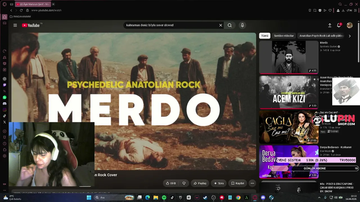Open Easy Setup sliders icon

[x=355, y=10]
